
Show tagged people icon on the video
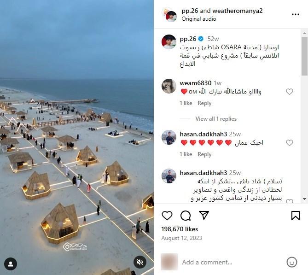pyautogui.click(x=11, y=264)
